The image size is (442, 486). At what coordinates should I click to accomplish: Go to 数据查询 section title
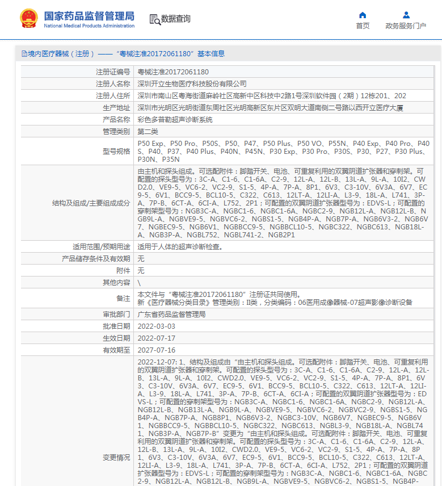(x=176, y=19)
